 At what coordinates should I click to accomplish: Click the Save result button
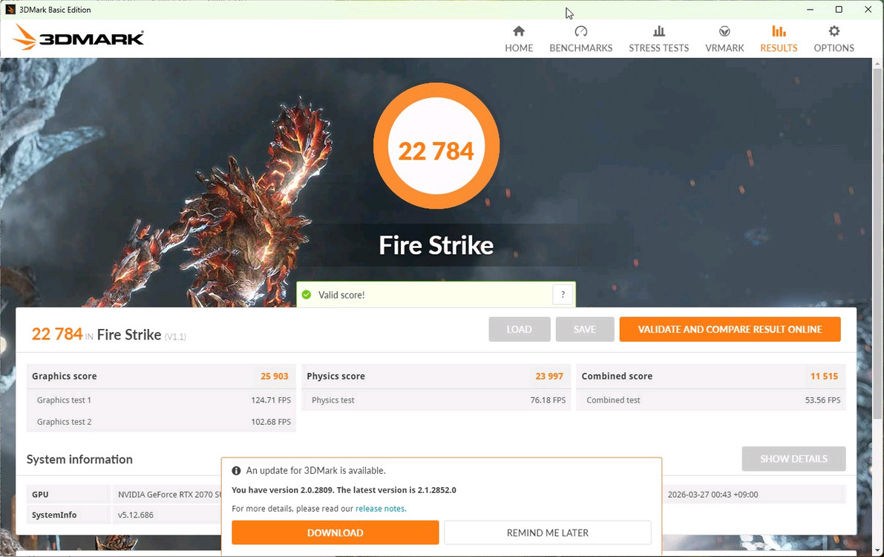(x=584, y=329)
